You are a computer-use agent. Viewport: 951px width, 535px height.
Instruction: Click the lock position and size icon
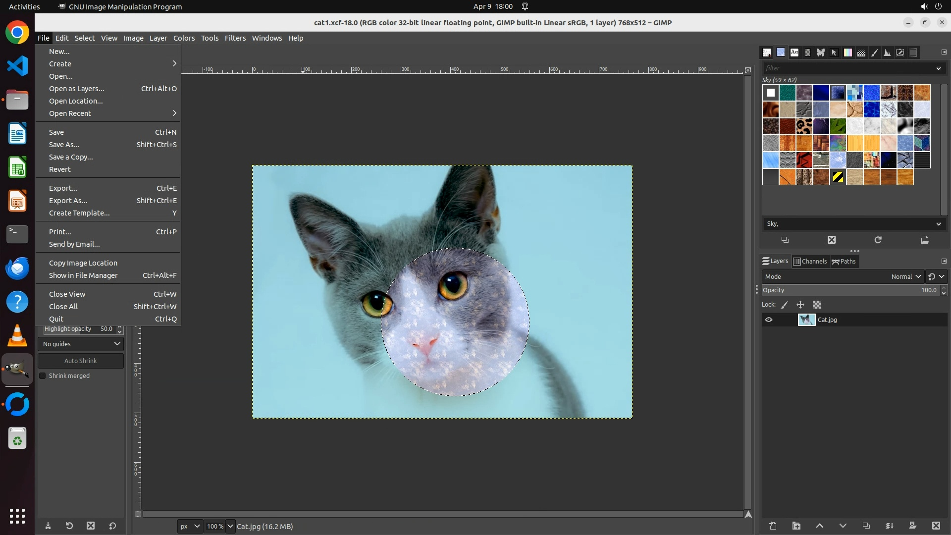coord(800,305)
